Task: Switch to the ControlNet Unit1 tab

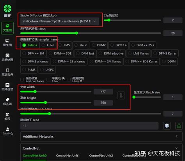Action: coord(68,156)
